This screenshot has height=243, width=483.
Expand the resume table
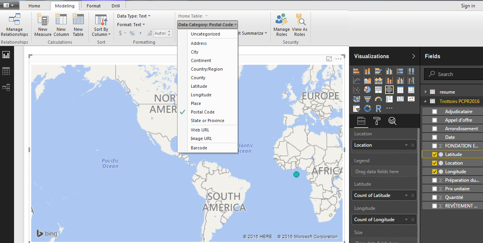(x=426, y=92)
